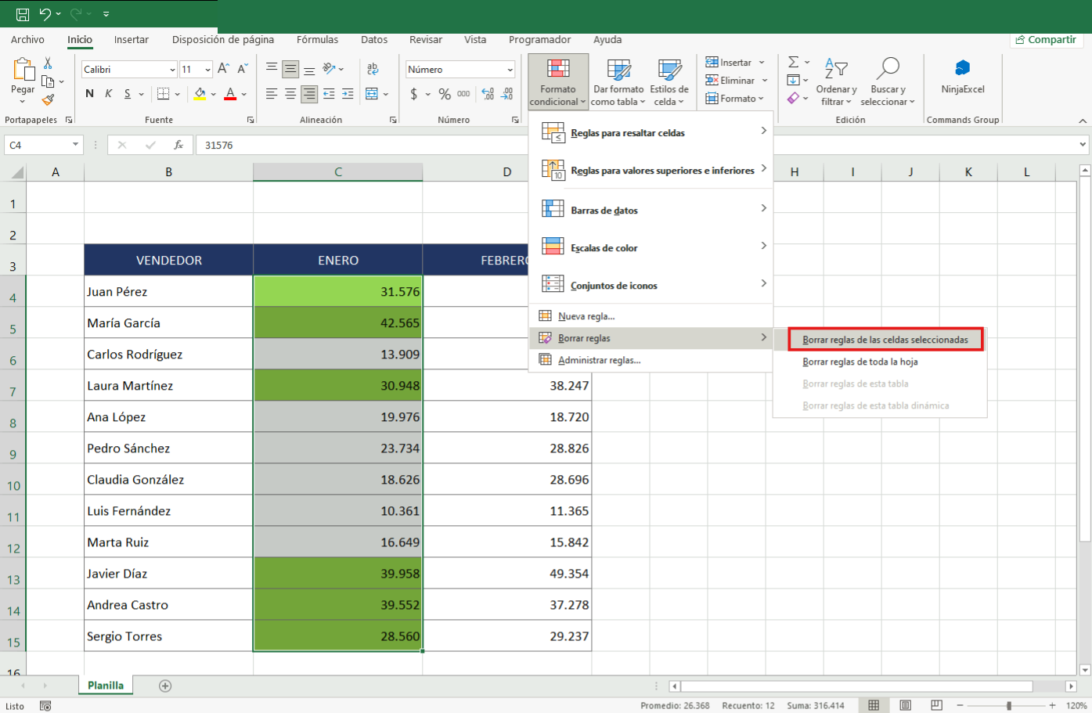Select Administrar reglas... menu item
The image size is (1092, 713).
click(x=651, y=360)
